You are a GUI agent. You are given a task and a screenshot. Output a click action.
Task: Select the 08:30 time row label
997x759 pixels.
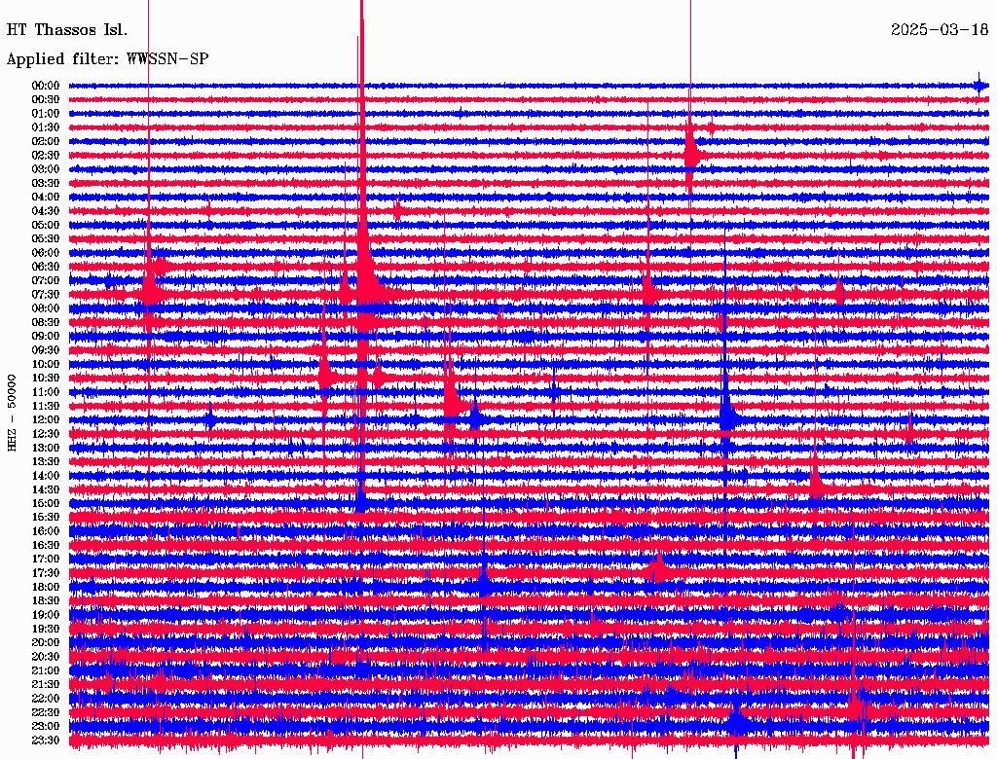[x=46, y=323]
